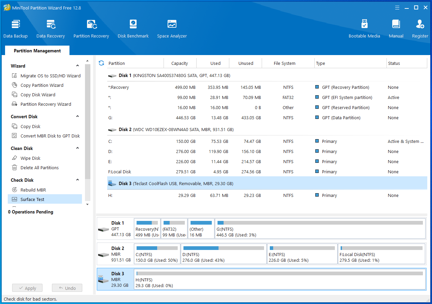
Task: Select the E: partition row
Action: click(x=267, y=161)
